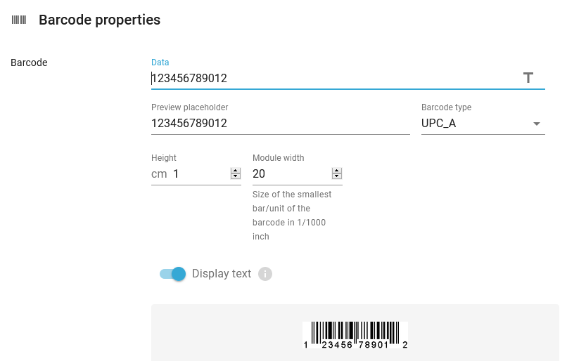Viewport: 567px width, 361px height.
Task: Click the barcode preview image
Action: pyautogui.click(x=355, y=335)
